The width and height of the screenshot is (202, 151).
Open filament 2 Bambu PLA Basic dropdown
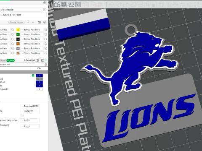click(32, 30)
